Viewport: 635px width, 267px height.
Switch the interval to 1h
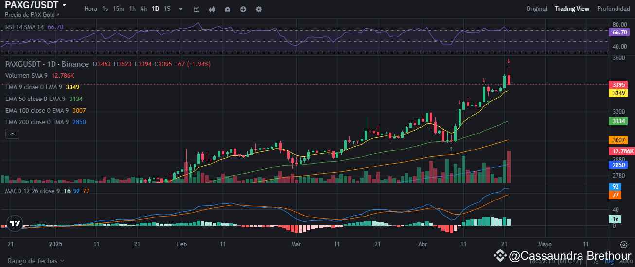[132, 9]
